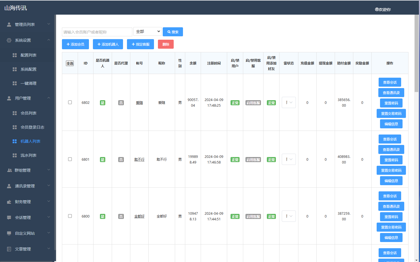Expand the 管理员列表 menu chevron

tap(49, 24)
